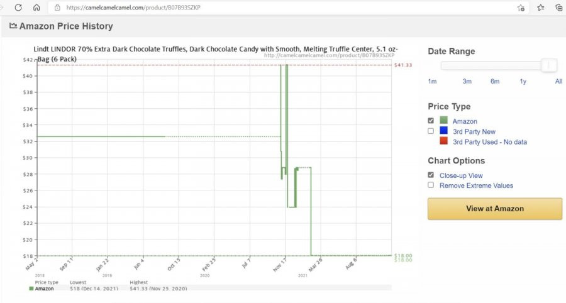
Task: Click the highest $41.33 (Nov 25, 2020) text
Action: [158, 289]
